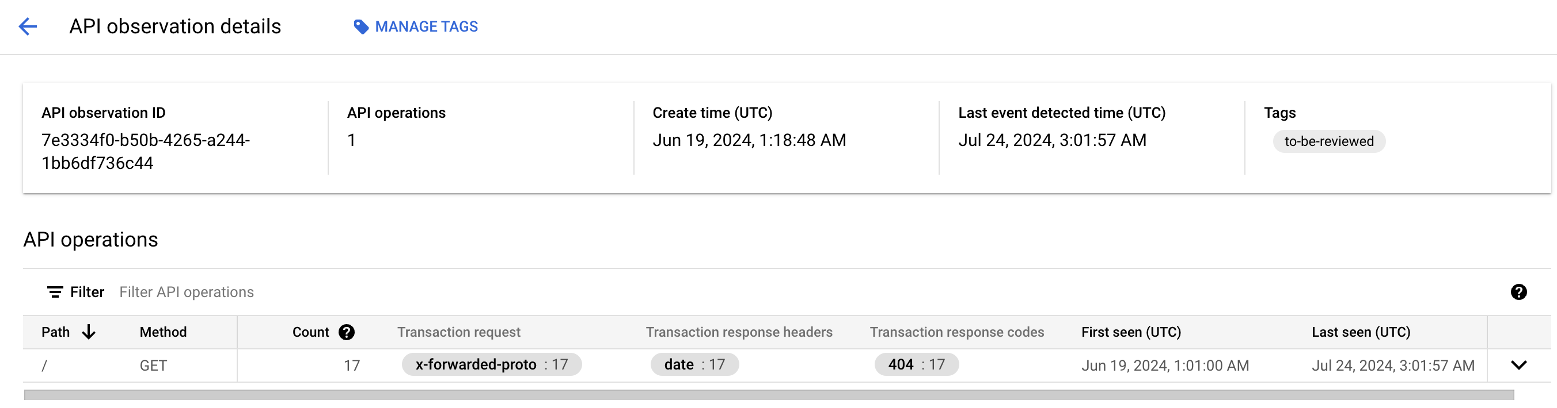The image size is (1557, 408).
Task: Click the Filter API operations field
Action: point(186,291)
